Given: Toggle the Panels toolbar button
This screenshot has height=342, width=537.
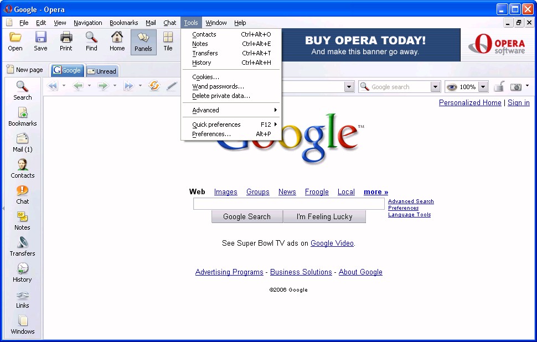Looking at the screenshot, I should click(x=143, y=42).
